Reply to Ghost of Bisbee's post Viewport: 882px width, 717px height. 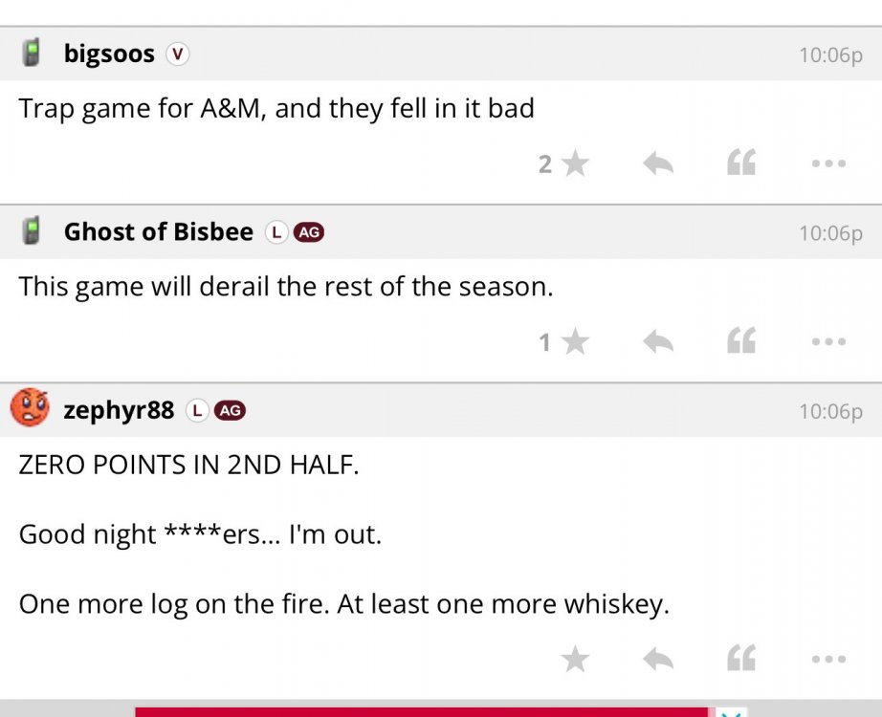pos(657,342)
